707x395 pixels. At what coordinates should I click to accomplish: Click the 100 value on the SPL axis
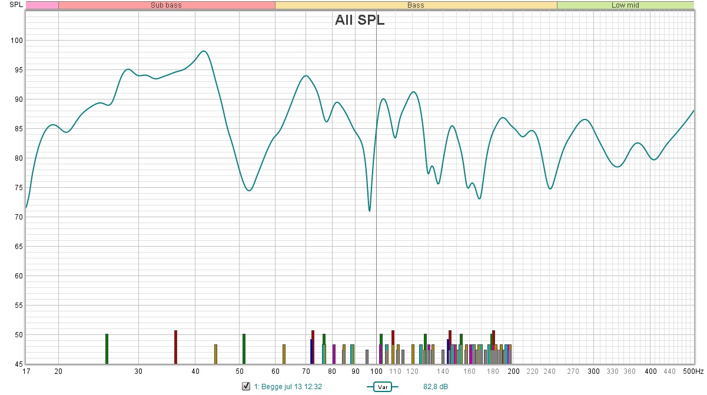click(15, 41)
